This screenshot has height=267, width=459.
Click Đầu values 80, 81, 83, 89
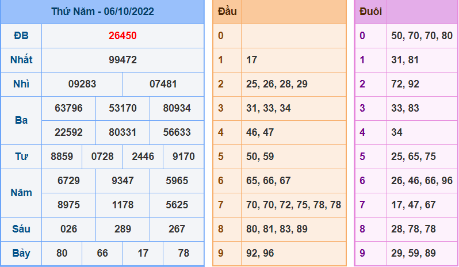point(277,229)
